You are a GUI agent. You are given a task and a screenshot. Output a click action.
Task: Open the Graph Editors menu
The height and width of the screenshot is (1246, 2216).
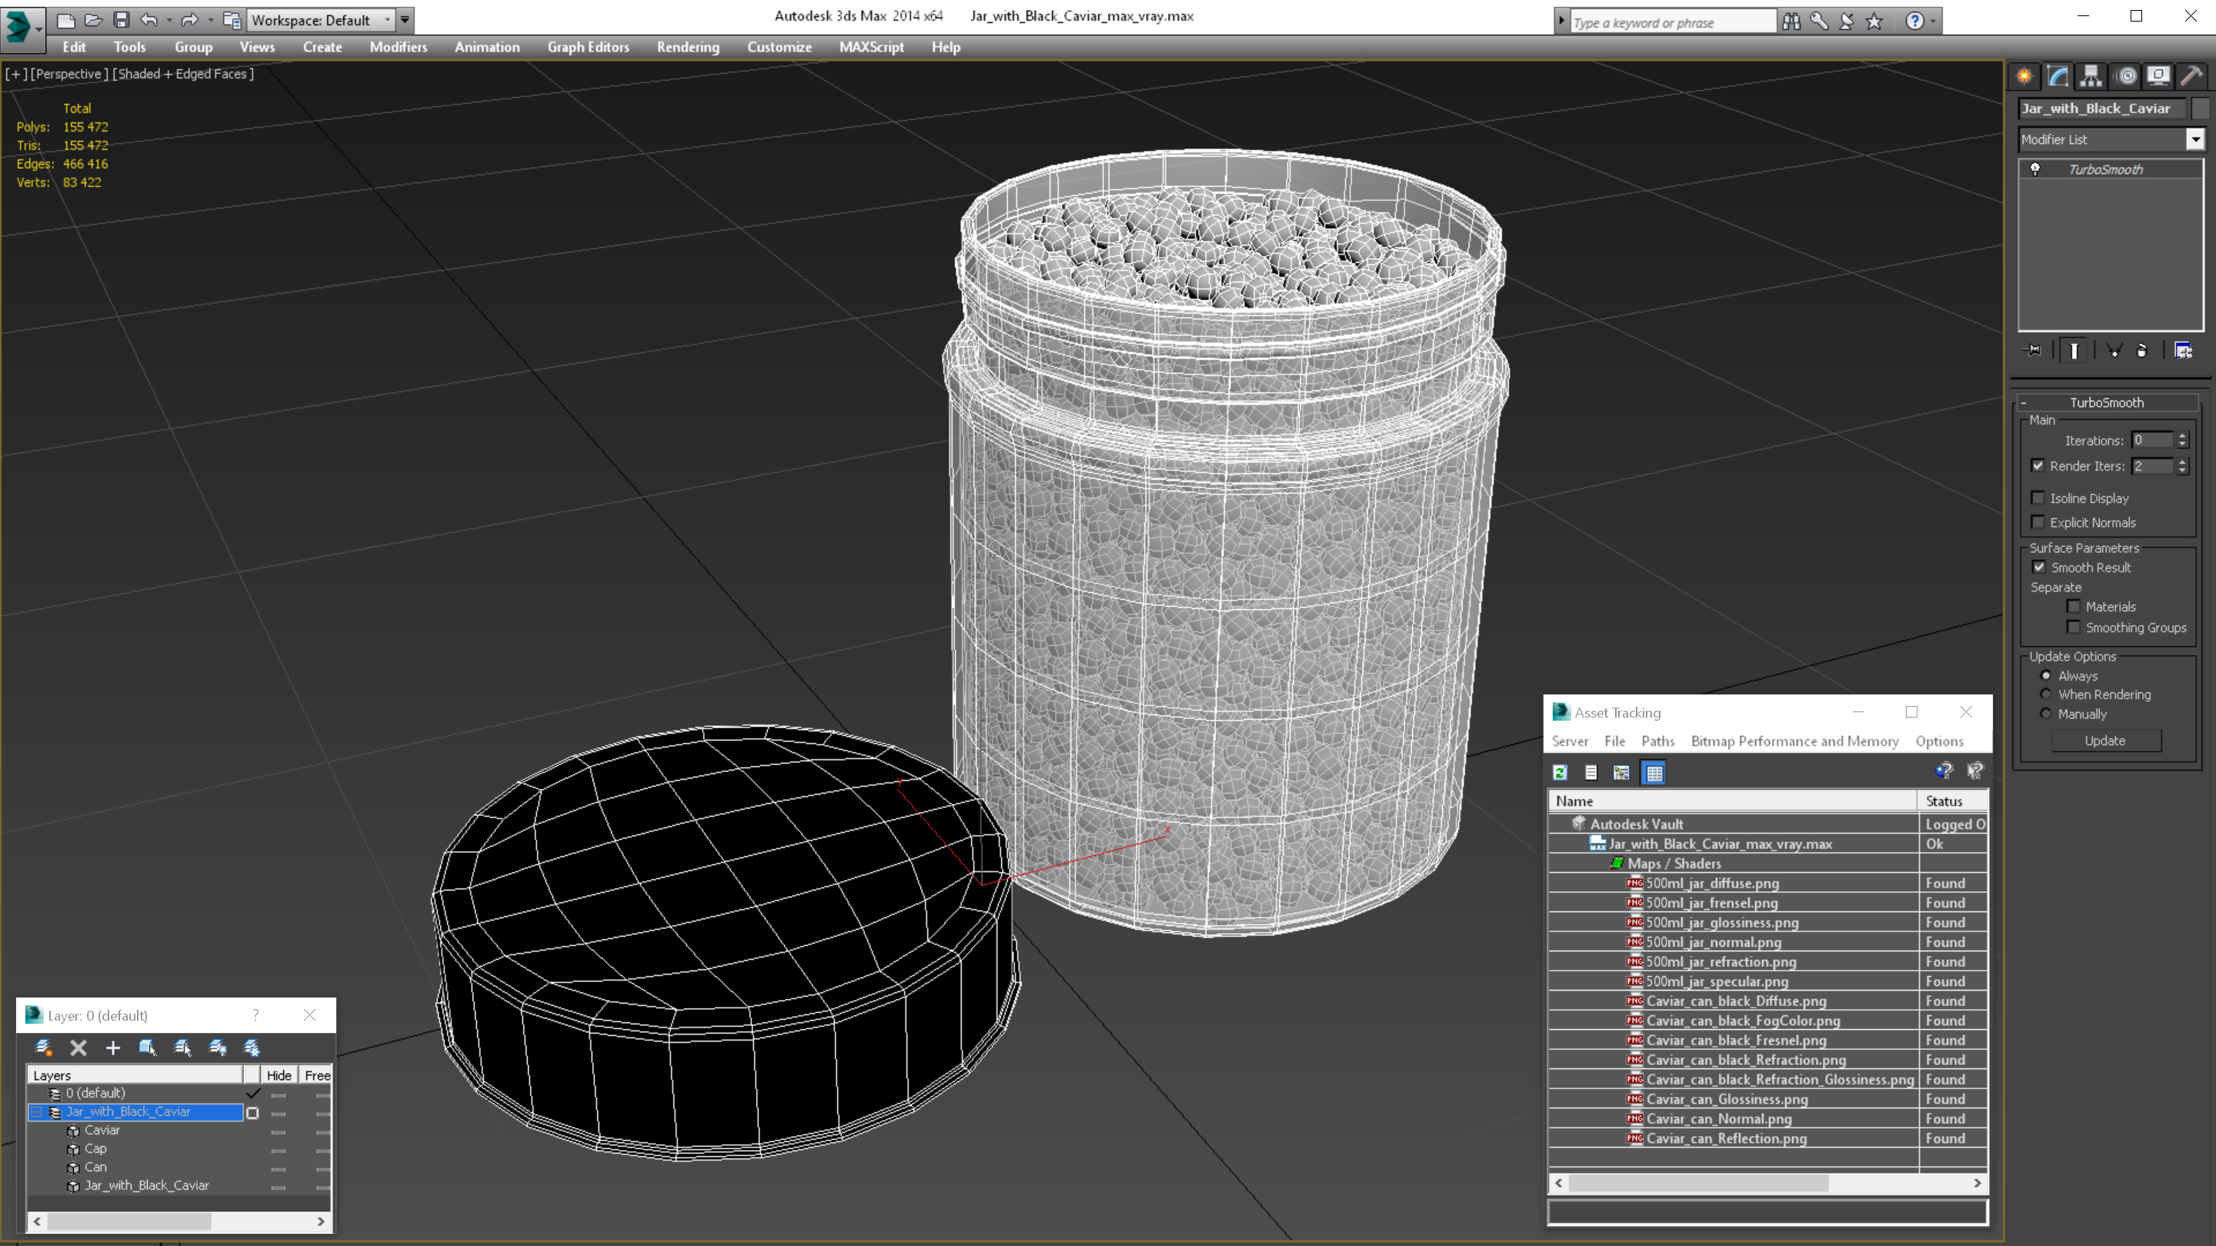click(588, 47)
